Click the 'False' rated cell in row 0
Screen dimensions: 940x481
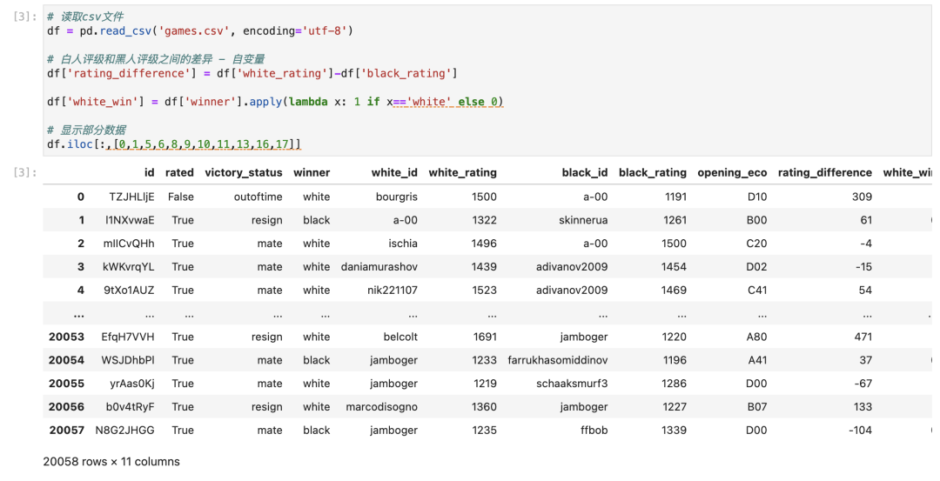coord(181,197)
